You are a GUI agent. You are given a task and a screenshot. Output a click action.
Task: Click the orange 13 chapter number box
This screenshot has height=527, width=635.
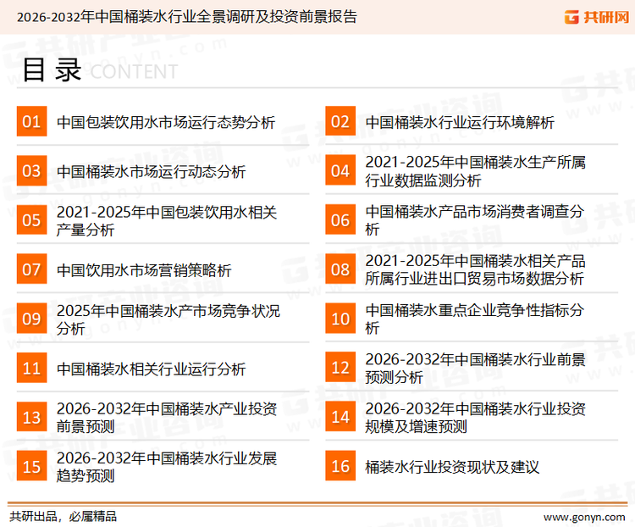coord(31,417)
